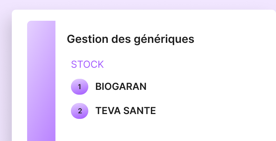
Task: Select the BIOGARAN stock entry
Action: [121, 87]
